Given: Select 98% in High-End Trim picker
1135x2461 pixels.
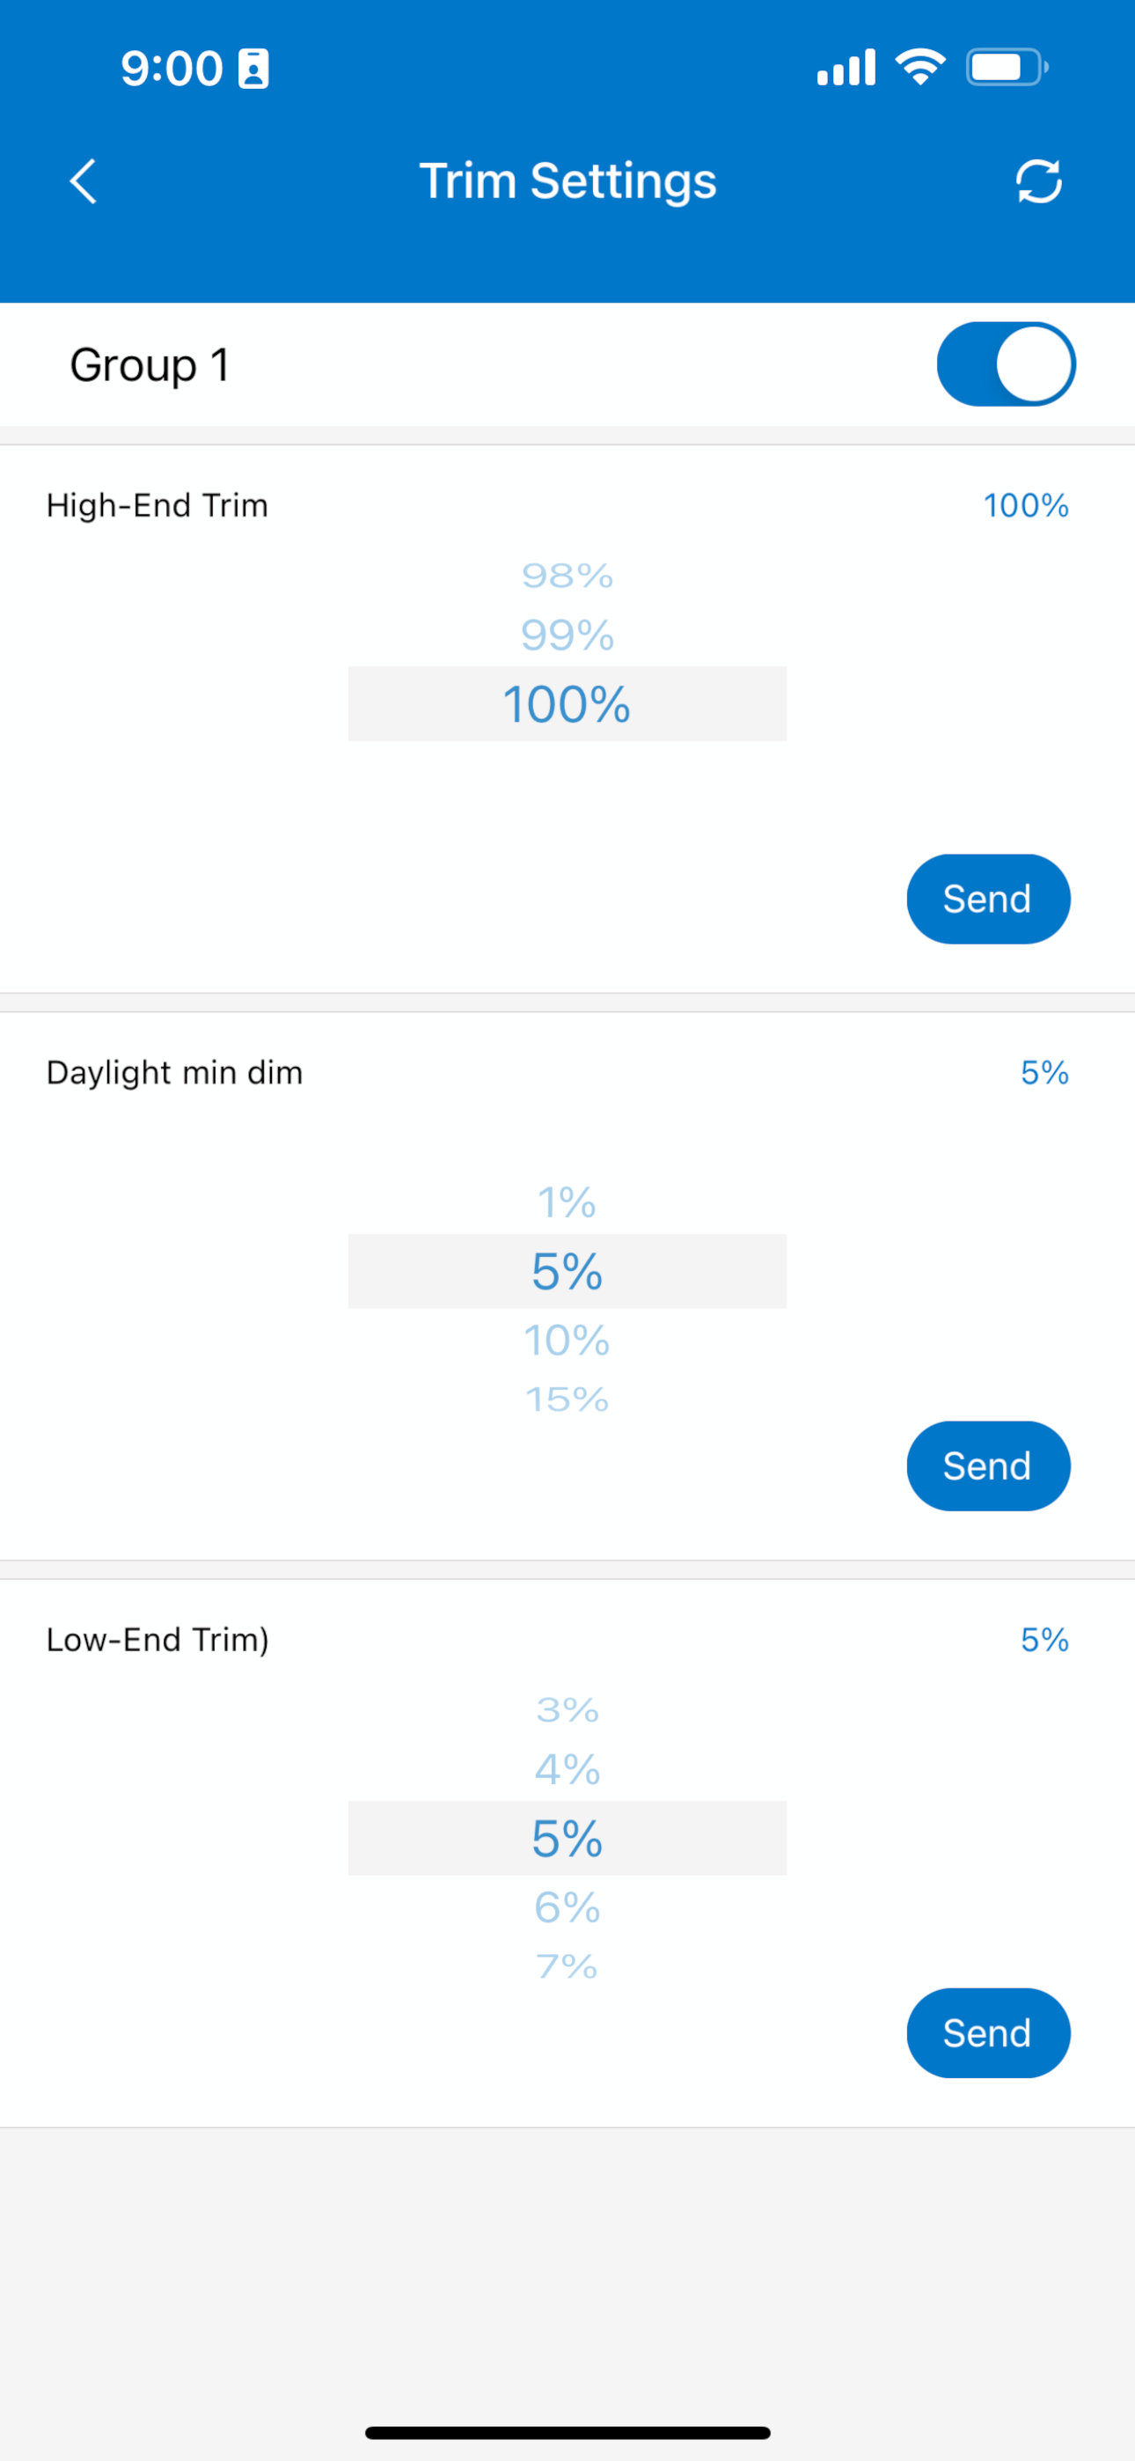Looking at the screenshot, I should pyautogui.click(x=567, y=576).
